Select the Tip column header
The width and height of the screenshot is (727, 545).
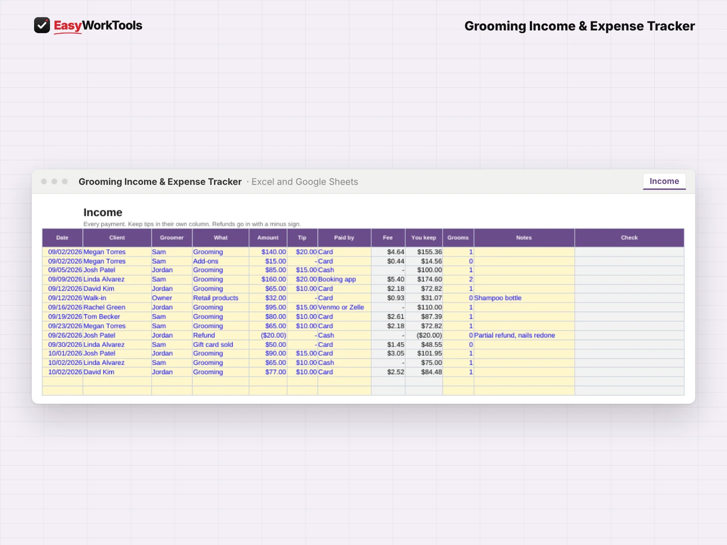[302, 238]
